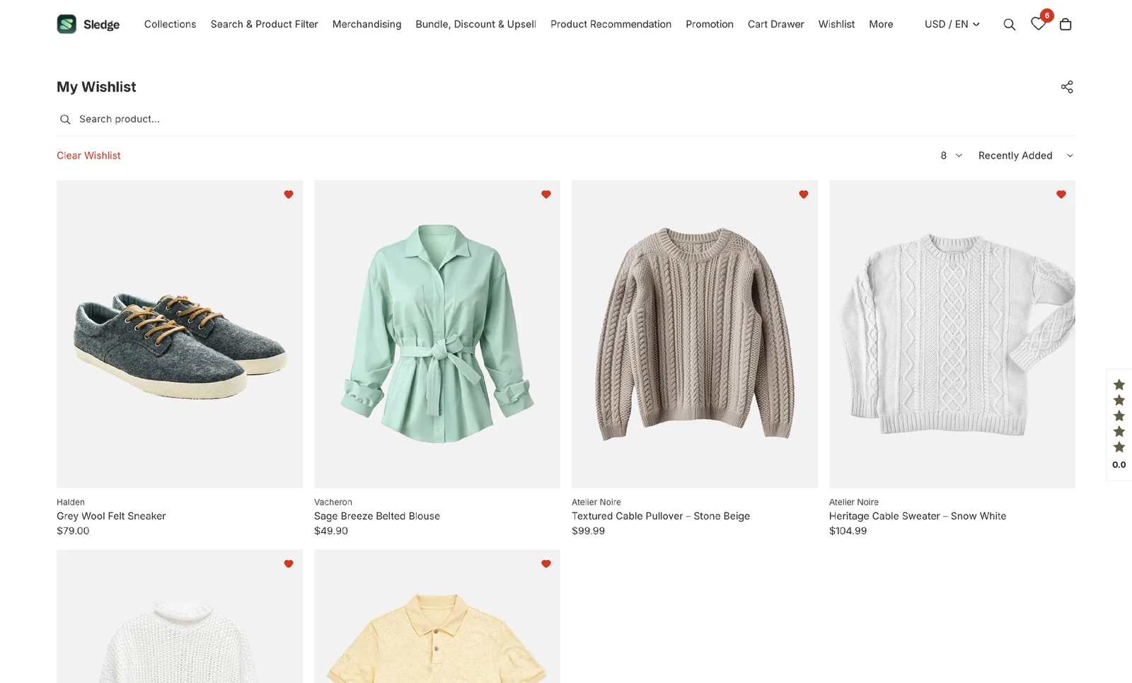The image size is (1132, 683).
Task: Click the Sledge brand name
Action: pyautogui.click(x=101, y=25)
